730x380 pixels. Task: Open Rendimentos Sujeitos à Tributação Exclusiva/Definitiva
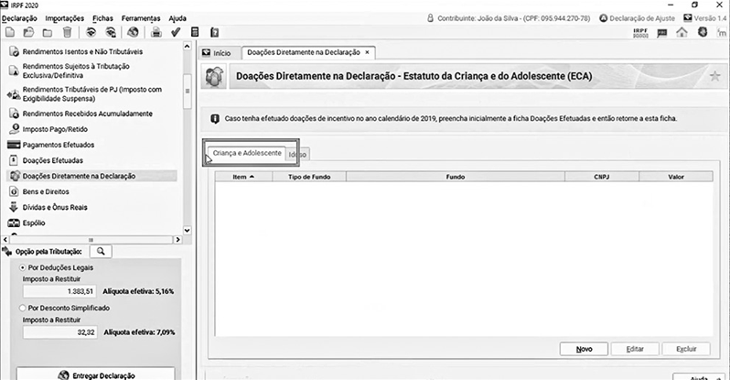point(76,71)
